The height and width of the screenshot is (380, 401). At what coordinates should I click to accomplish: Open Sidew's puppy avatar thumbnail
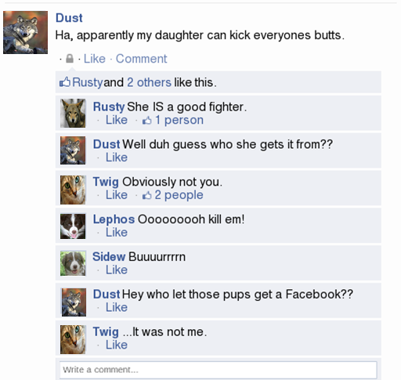[x=73, y=263]
